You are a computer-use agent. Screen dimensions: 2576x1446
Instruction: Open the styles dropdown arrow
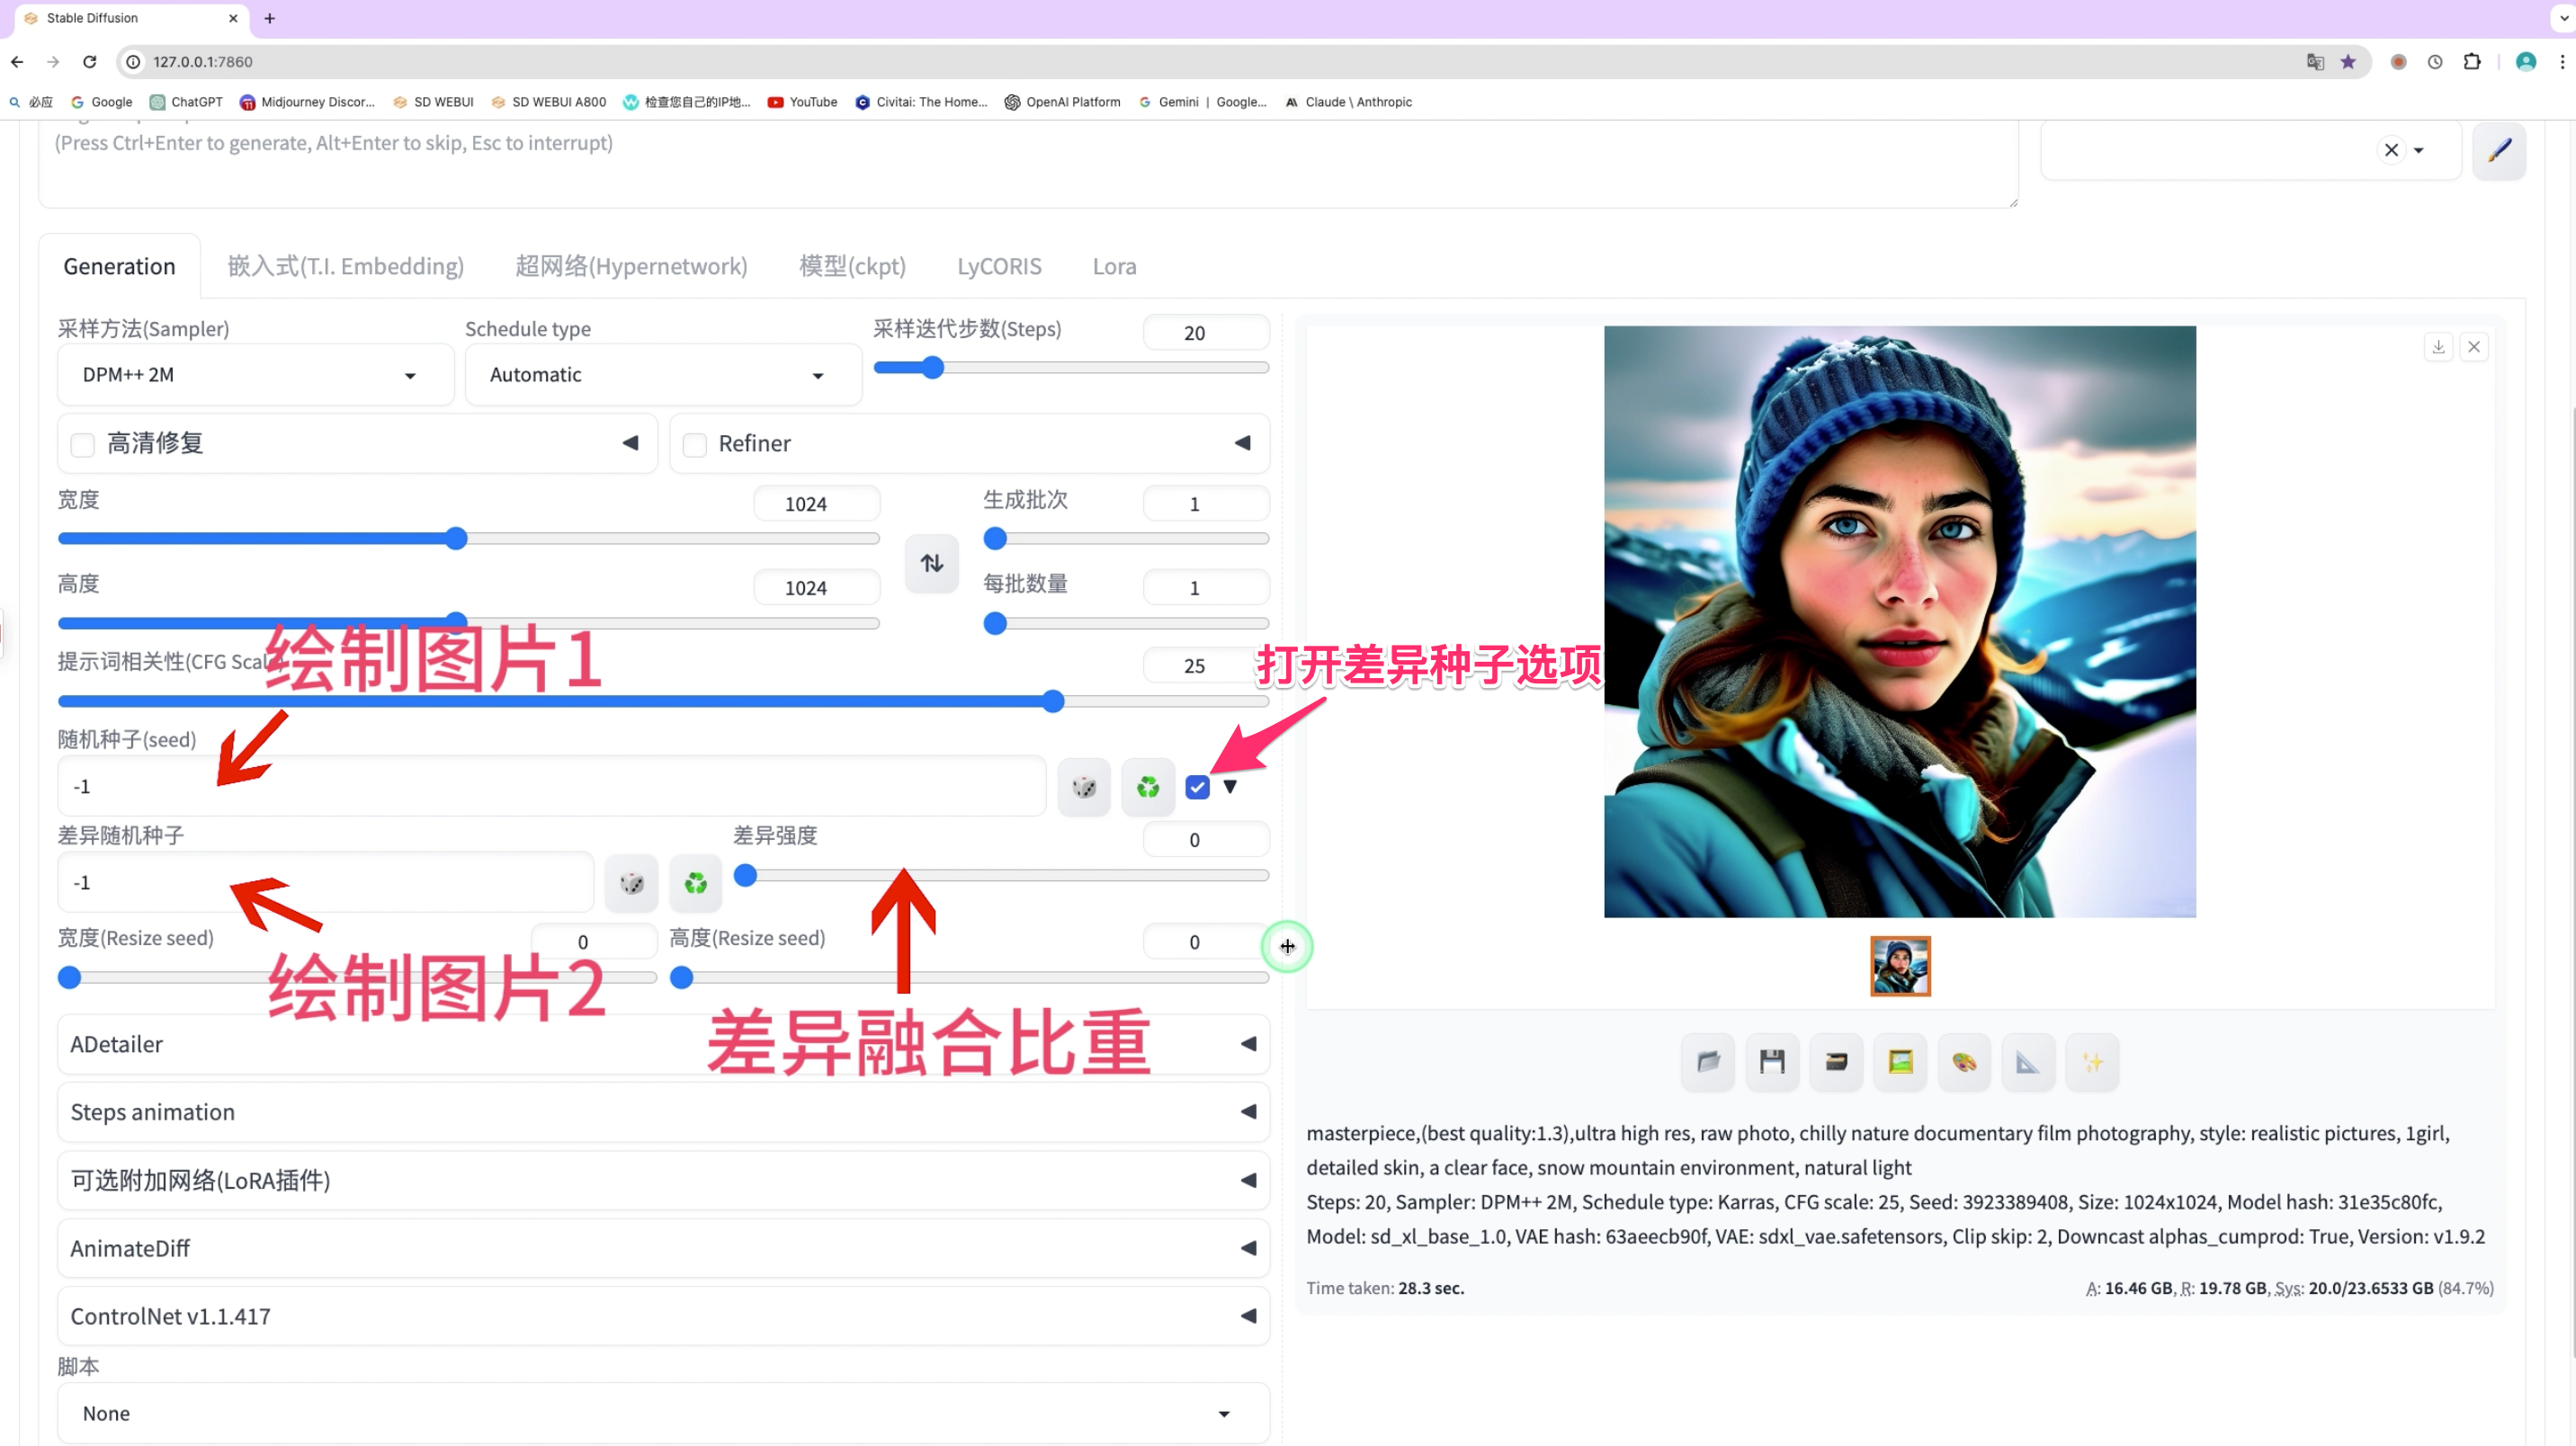(x=2418, y=151)
